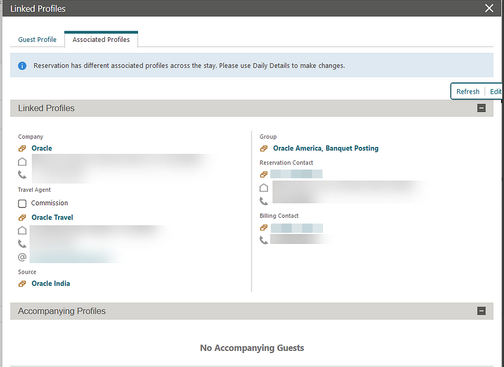This screenshot has height=367, width=504.
Task: Click the address icon under Company section
Action: (22, 161)
